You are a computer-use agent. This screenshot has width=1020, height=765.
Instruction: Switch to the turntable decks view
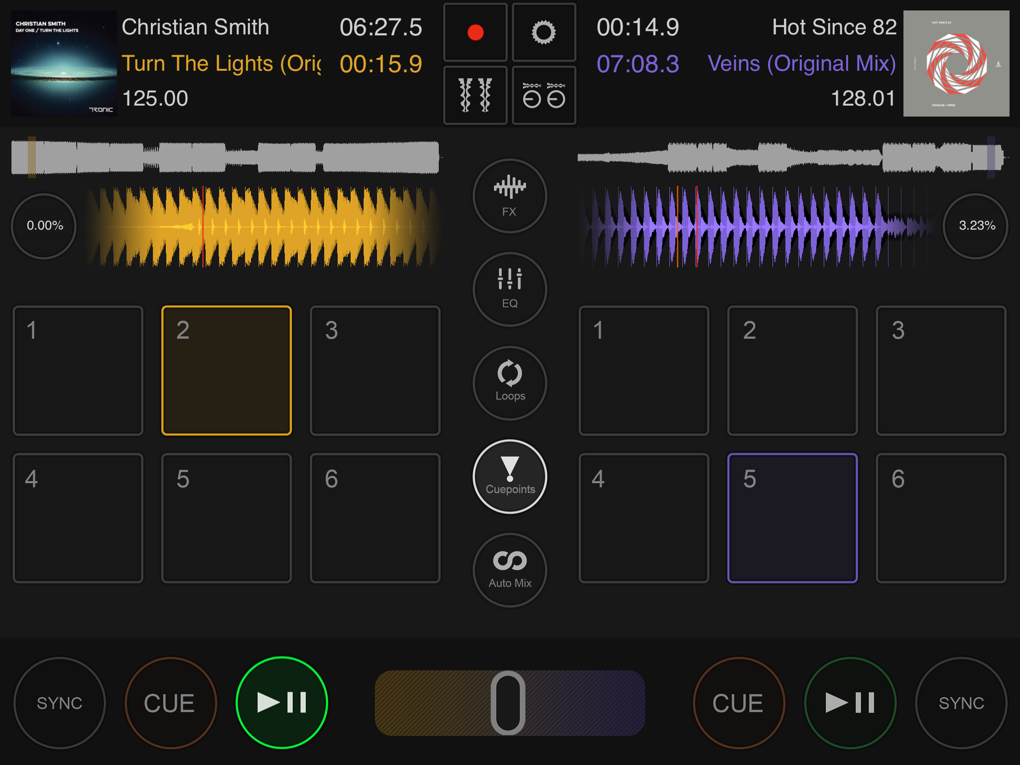click(x=543, y=95)
